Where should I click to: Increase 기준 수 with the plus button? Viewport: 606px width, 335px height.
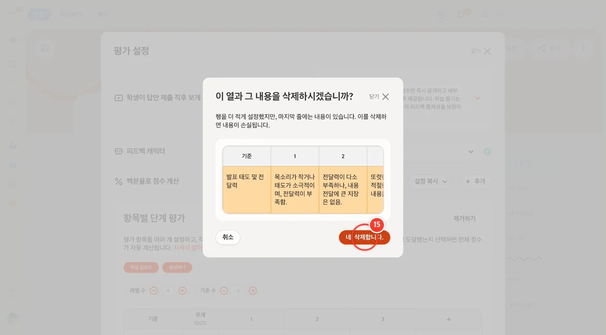253,291
